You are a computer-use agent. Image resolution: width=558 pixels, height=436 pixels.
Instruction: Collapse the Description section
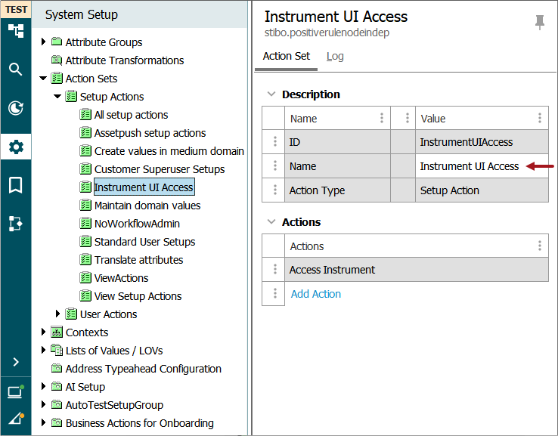pyautogui.click(x=271, y=94)
